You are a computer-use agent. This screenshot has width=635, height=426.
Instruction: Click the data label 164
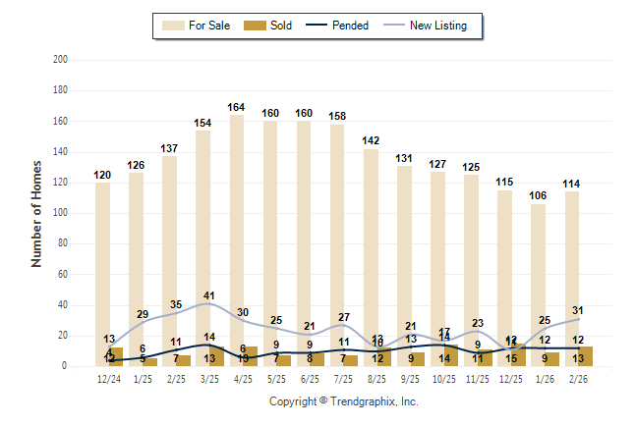tap(237, 107)
